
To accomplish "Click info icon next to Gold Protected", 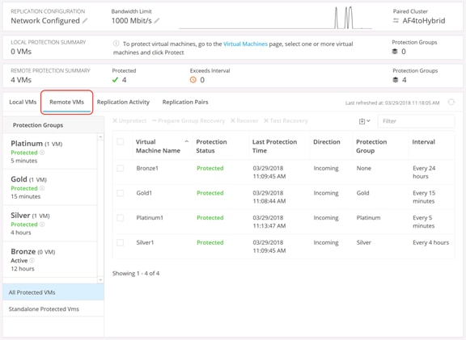I will pyautogui.click(x=42, y=188).
